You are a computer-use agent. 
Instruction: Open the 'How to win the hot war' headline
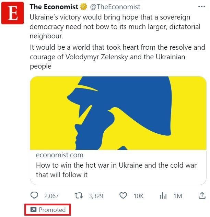pyautogui.click(x=116, y=170)
